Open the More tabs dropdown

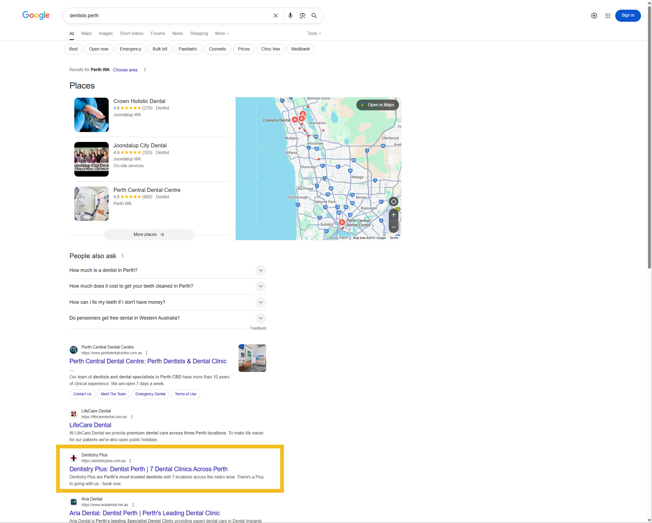tap(222, 34)
